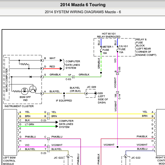Click the "VIO" label below C/U IG1 fuse
Viewport: 165px width, 165px height.
115,60
